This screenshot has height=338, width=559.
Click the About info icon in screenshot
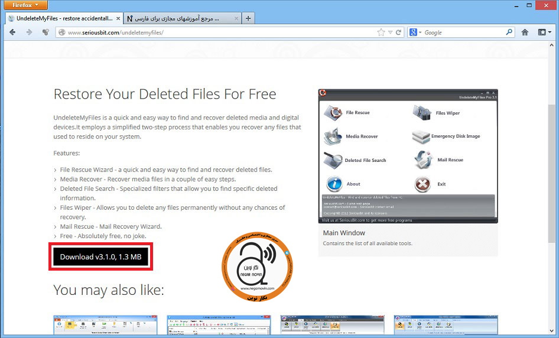(x=334, y=184)
